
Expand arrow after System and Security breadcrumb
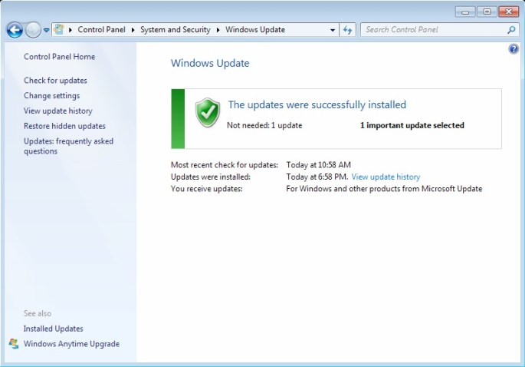pos(218,30)
